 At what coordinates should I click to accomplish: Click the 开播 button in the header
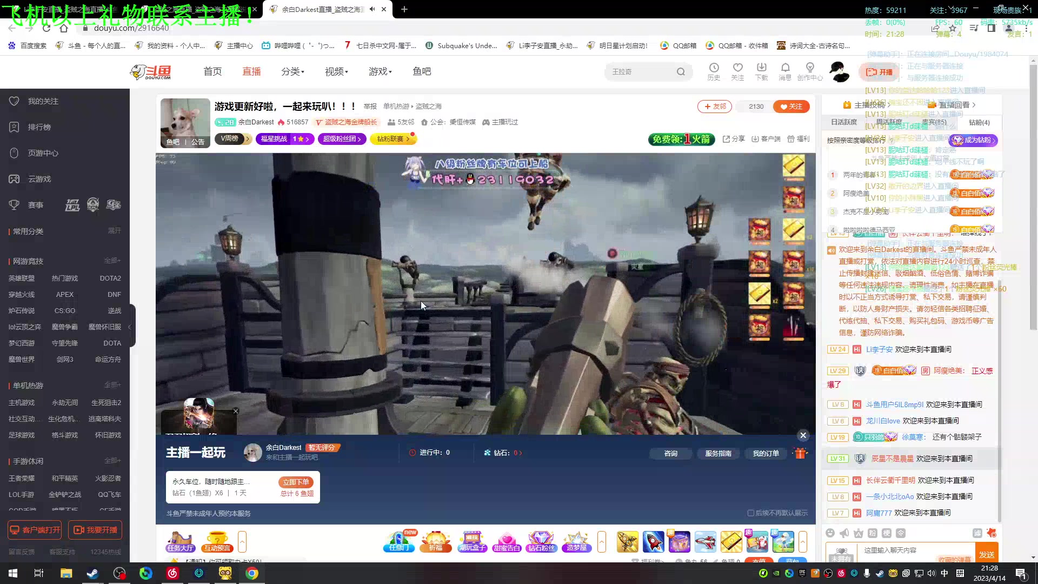880,72
